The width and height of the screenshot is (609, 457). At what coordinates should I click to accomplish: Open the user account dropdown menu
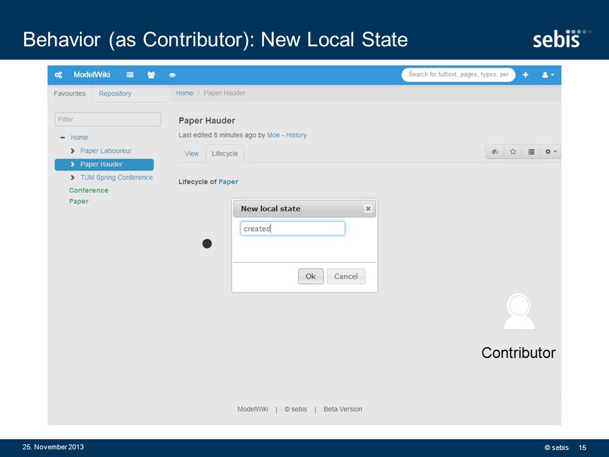click(548, 75)
